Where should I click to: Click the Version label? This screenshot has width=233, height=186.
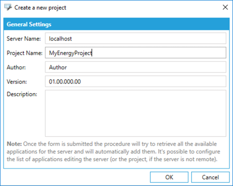(17, 82)
